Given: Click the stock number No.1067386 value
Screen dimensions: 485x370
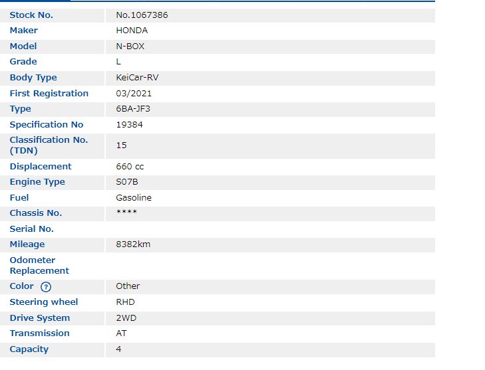Looking at the screenshot, I should pyautogui.click(x=142, y=15).
